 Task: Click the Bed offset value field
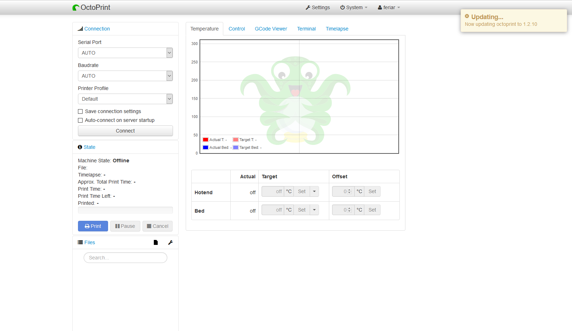pos(343,210)
